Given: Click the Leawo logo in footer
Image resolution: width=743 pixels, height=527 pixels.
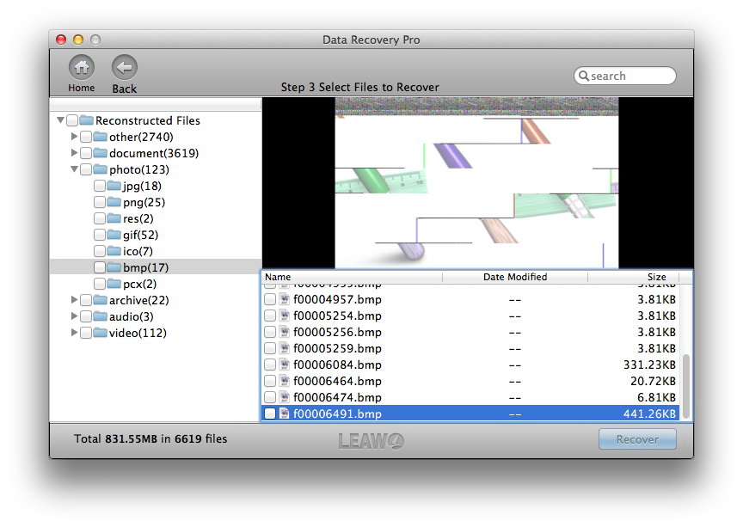Looking at the screenshot, I should (371, 440).
